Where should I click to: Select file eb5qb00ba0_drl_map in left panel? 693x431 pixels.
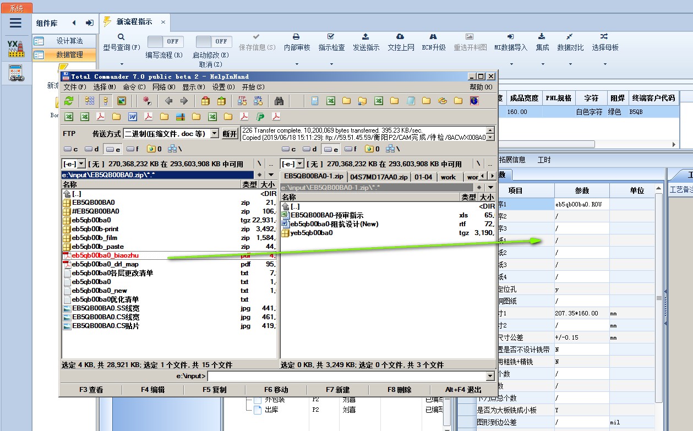click(x=105, y=264)
